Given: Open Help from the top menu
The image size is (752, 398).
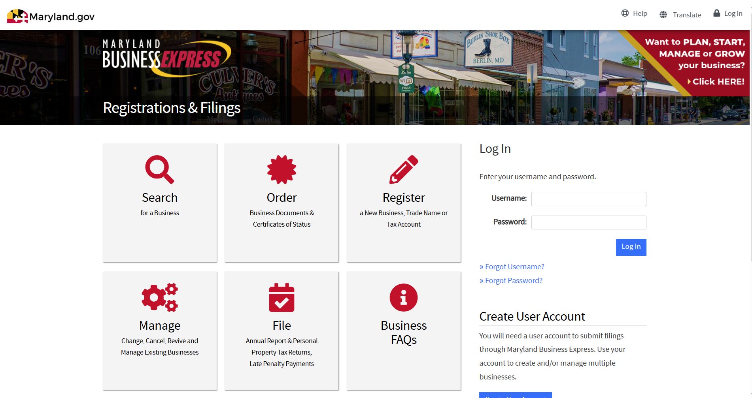Looking at the screenshot, I should pos(640,13).
